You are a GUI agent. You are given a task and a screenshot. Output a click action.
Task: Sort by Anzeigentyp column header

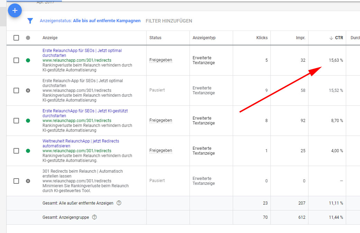click(204, 38)
